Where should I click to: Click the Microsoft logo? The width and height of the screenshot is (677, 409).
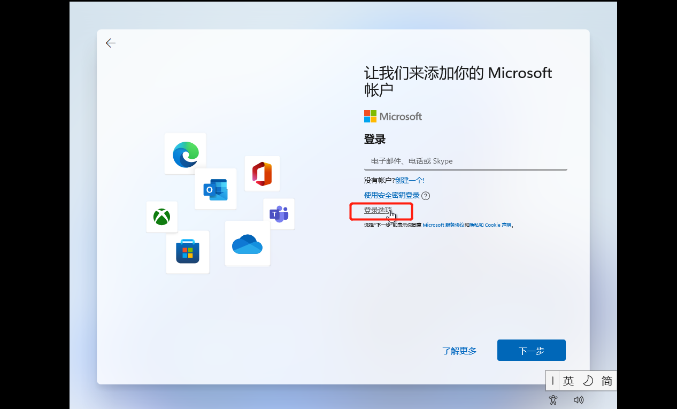(393, 117)
